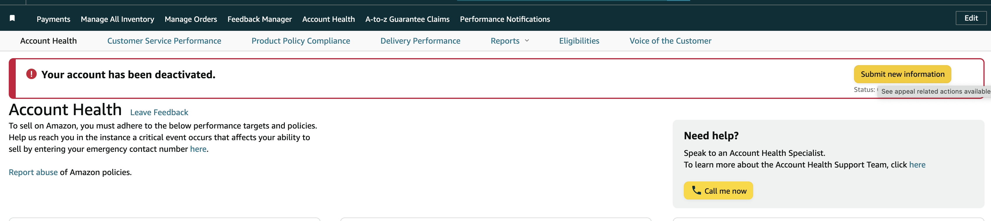991x221 pixels.
Task: Click 'here' link about Account Health Support Team
Action: pos(917,165)
